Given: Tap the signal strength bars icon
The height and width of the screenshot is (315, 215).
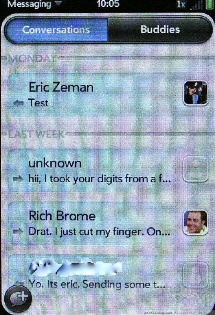Looking at the screenshot, I should pos(196,5).
